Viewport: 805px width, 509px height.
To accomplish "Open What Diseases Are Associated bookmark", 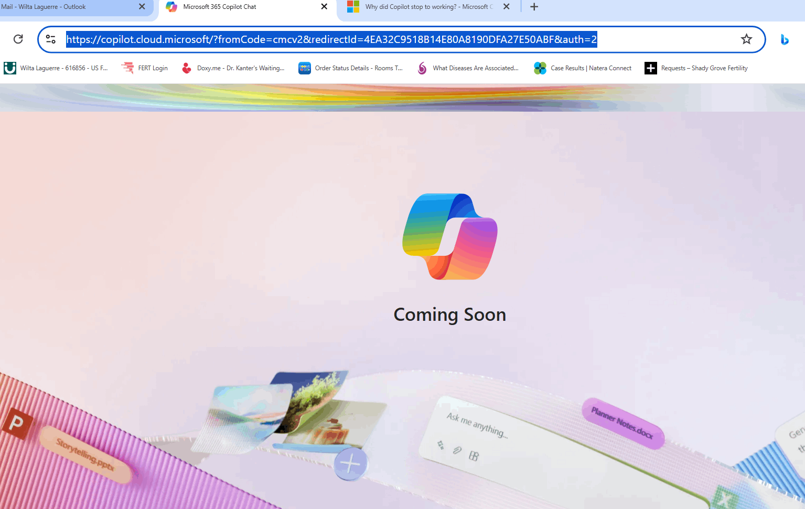I will click(468, 68).
